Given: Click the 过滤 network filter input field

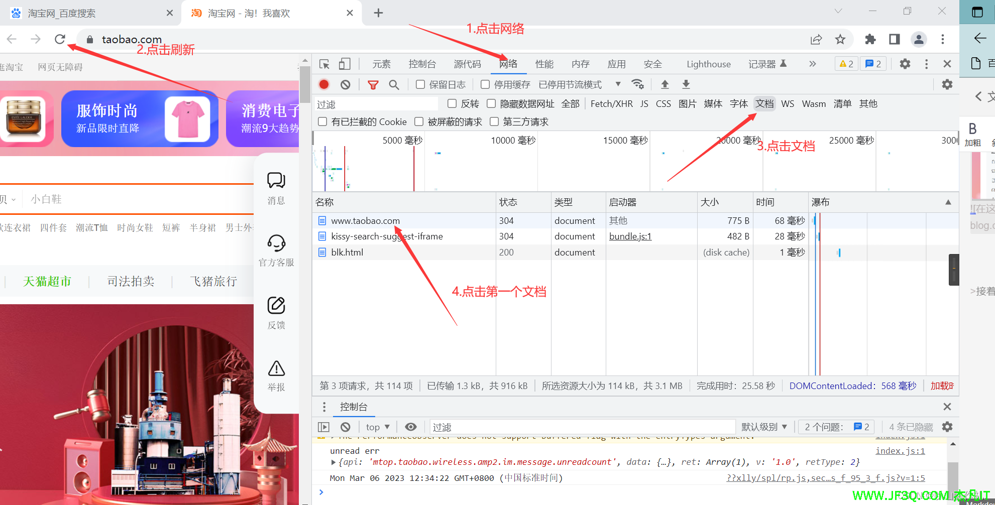Looking at the screenshot, I should [377, 103].
